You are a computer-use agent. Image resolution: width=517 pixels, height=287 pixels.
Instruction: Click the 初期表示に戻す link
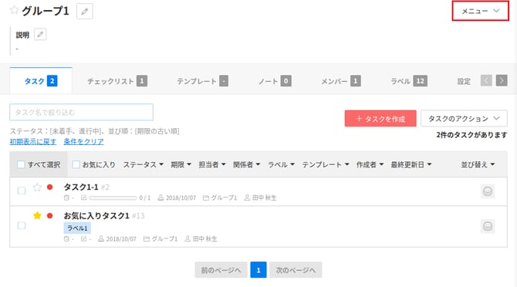point(33,142)
